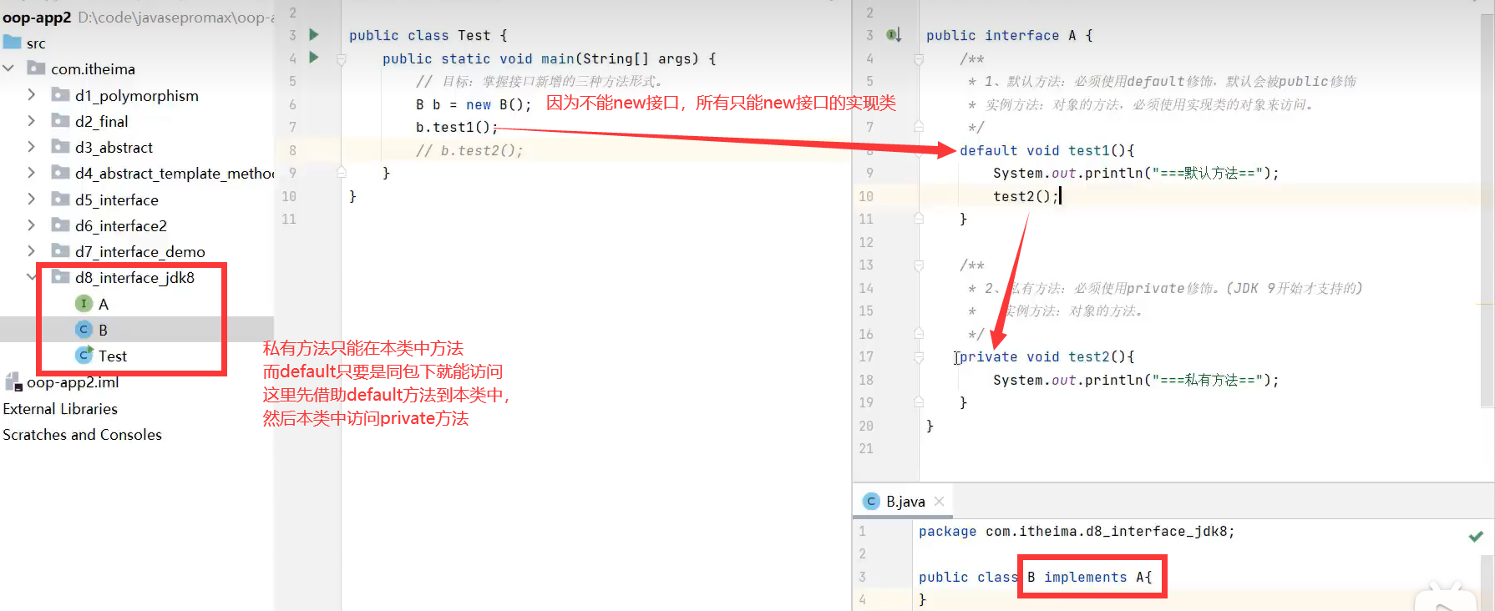Screen dimensions: 1495x611
Task: Open External Libraries node
Action: 60,409
